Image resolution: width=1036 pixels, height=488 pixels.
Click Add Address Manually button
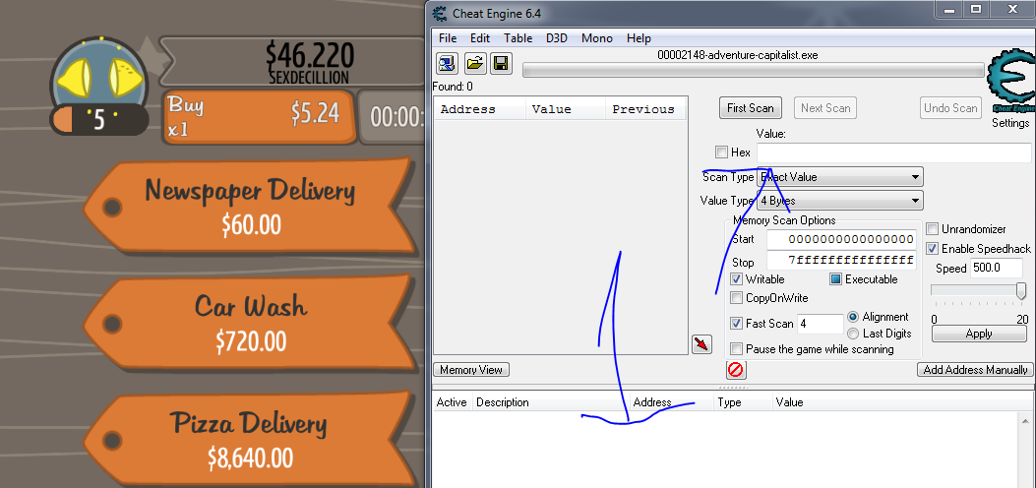975,370
